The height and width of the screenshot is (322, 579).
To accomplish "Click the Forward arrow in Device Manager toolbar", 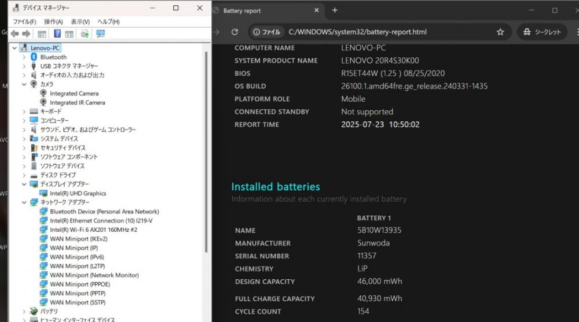I will 26,34.
